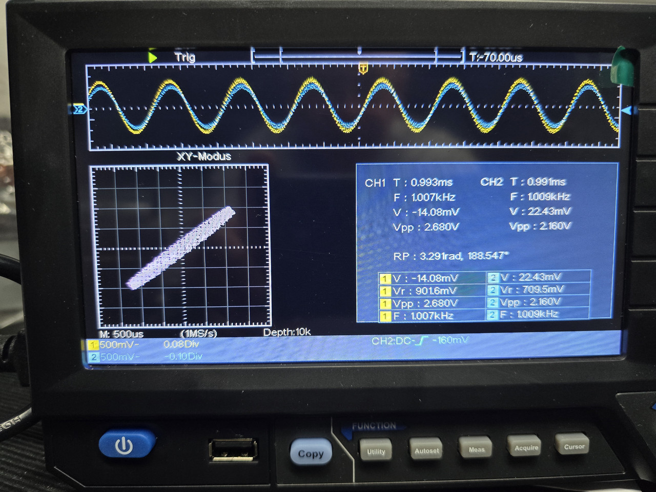Click channel 1 Vr : 901.6mV measurement row

tap(432, 291)
